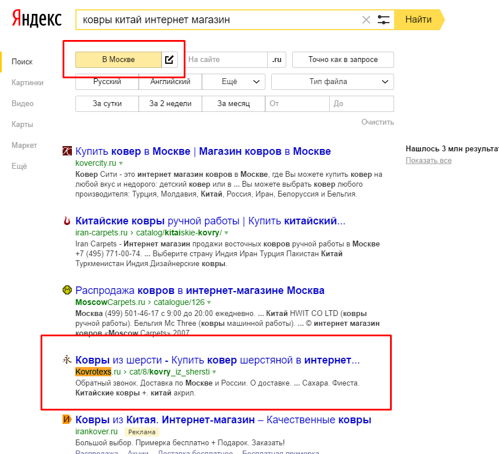499x454 pixels.
Task: Toggle the За месяц time filter
Action: (234, 103)
